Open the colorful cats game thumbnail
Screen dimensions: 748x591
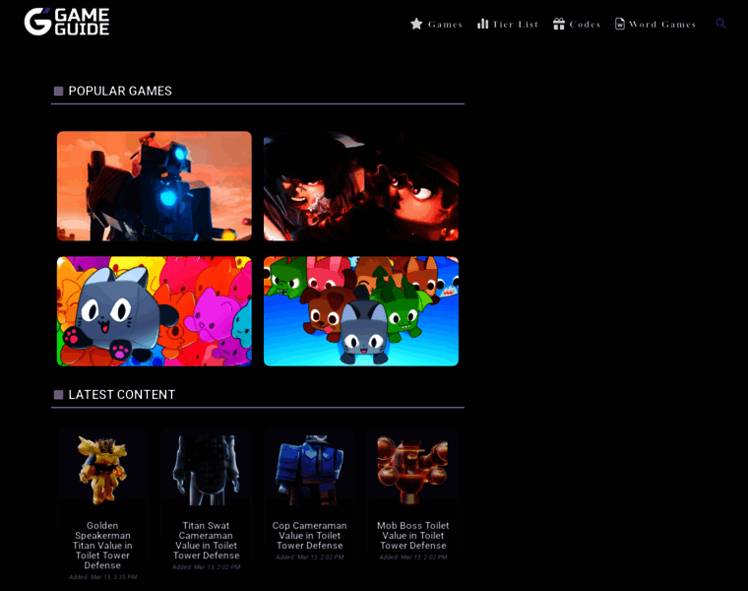[155, 311]
